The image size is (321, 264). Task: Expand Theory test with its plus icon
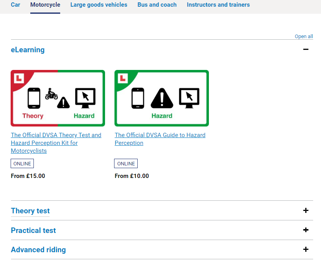pyautogui.click(x=306, y=211)
